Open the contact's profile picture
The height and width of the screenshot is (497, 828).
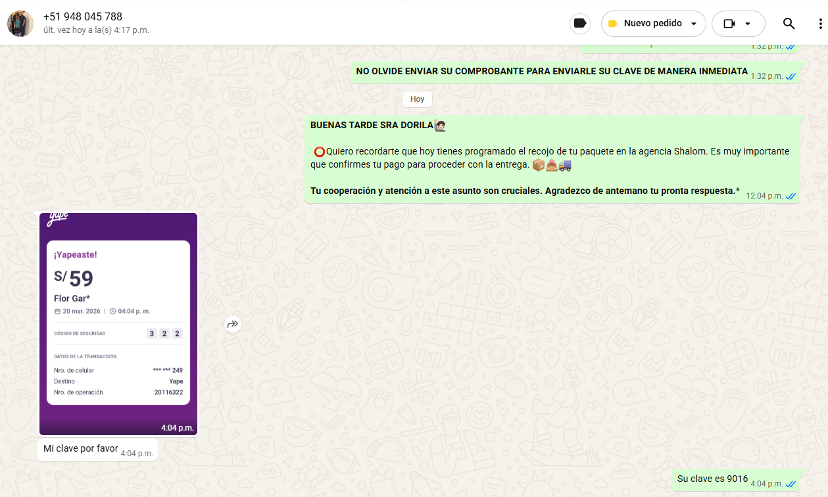pyautogui.click(x=20, y=24)
